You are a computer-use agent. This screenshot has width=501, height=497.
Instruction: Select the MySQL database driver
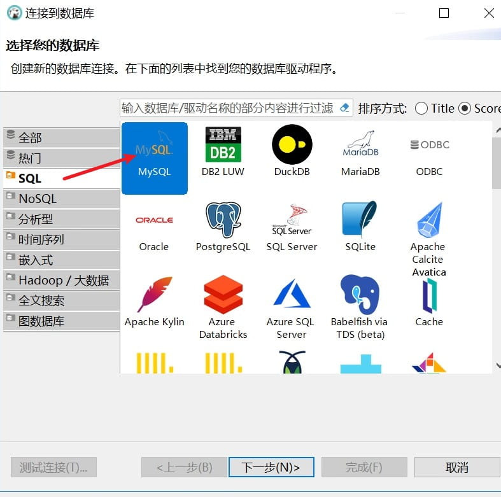pos(154,158)
